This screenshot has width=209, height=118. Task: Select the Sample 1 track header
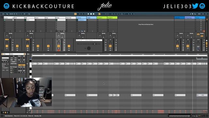(x=102, y=18)
